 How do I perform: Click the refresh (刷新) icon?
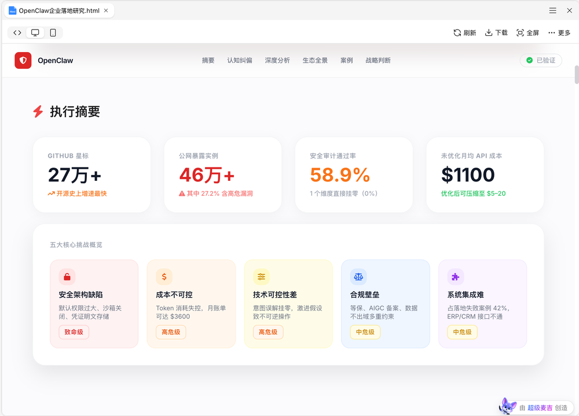point(457,32)
